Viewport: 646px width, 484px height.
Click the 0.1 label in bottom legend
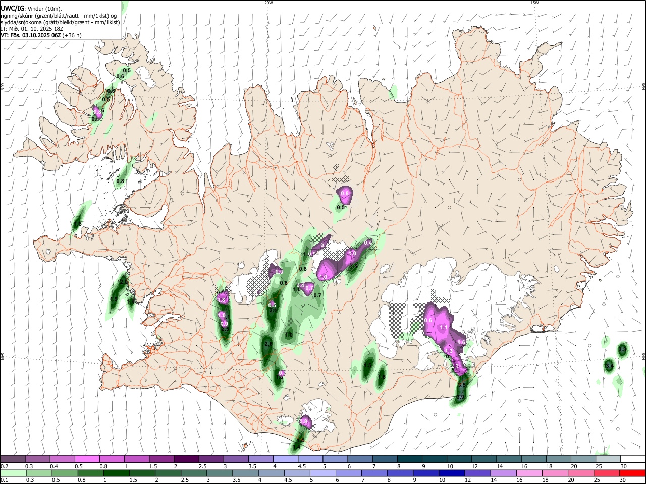click(4, 480)
